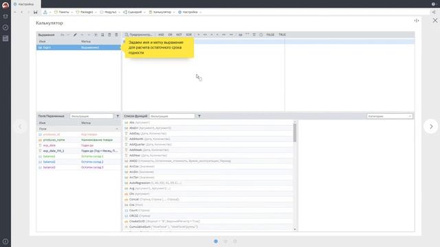This screenshot has width=440, height=247.
Task: Click the fields Фильтрация input
Action: click(x=91, y=116)
